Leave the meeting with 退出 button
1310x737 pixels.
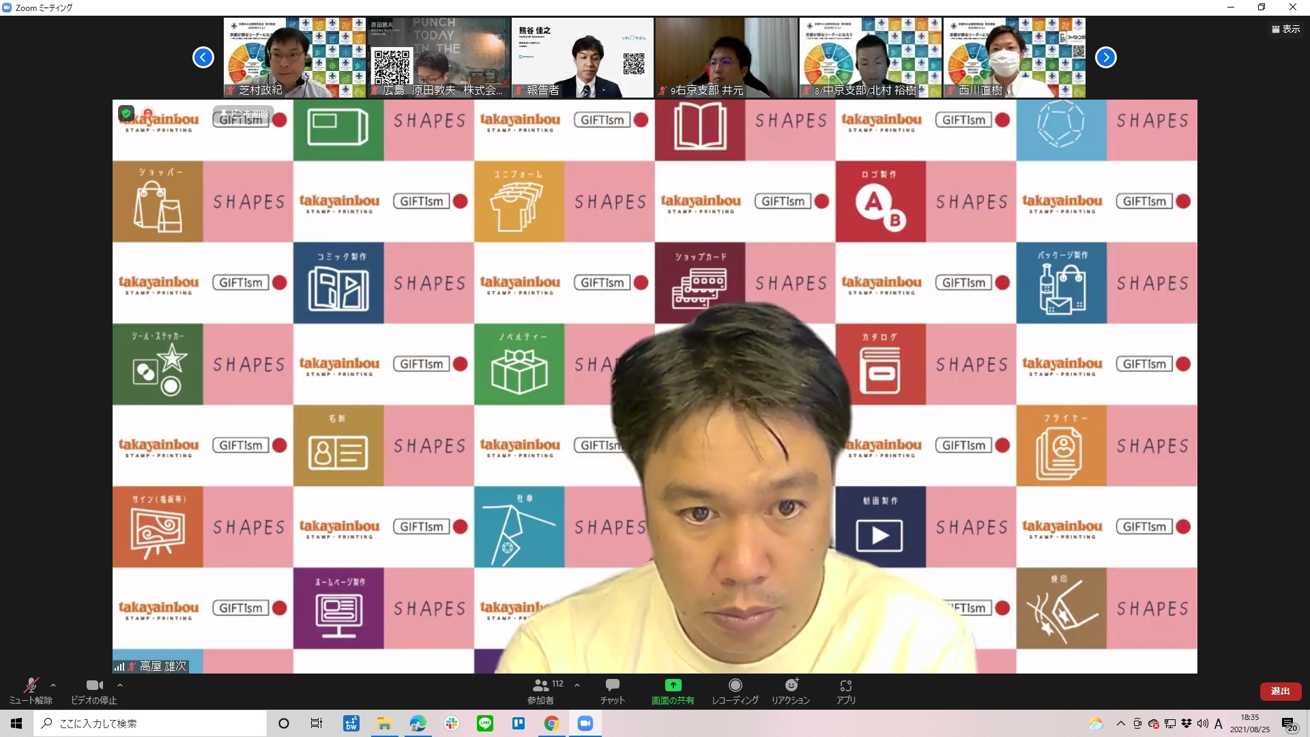(1280, 691)
